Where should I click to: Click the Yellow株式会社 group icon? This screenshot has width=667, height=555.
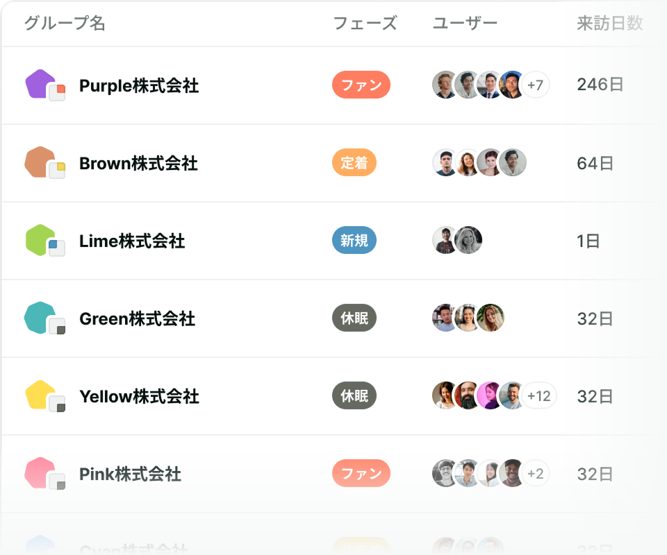(x=44, y=396)
